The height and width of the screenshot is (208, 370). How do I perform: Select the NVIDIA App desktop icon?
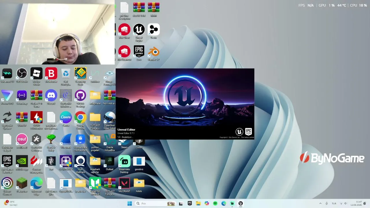tap(22, 164)
